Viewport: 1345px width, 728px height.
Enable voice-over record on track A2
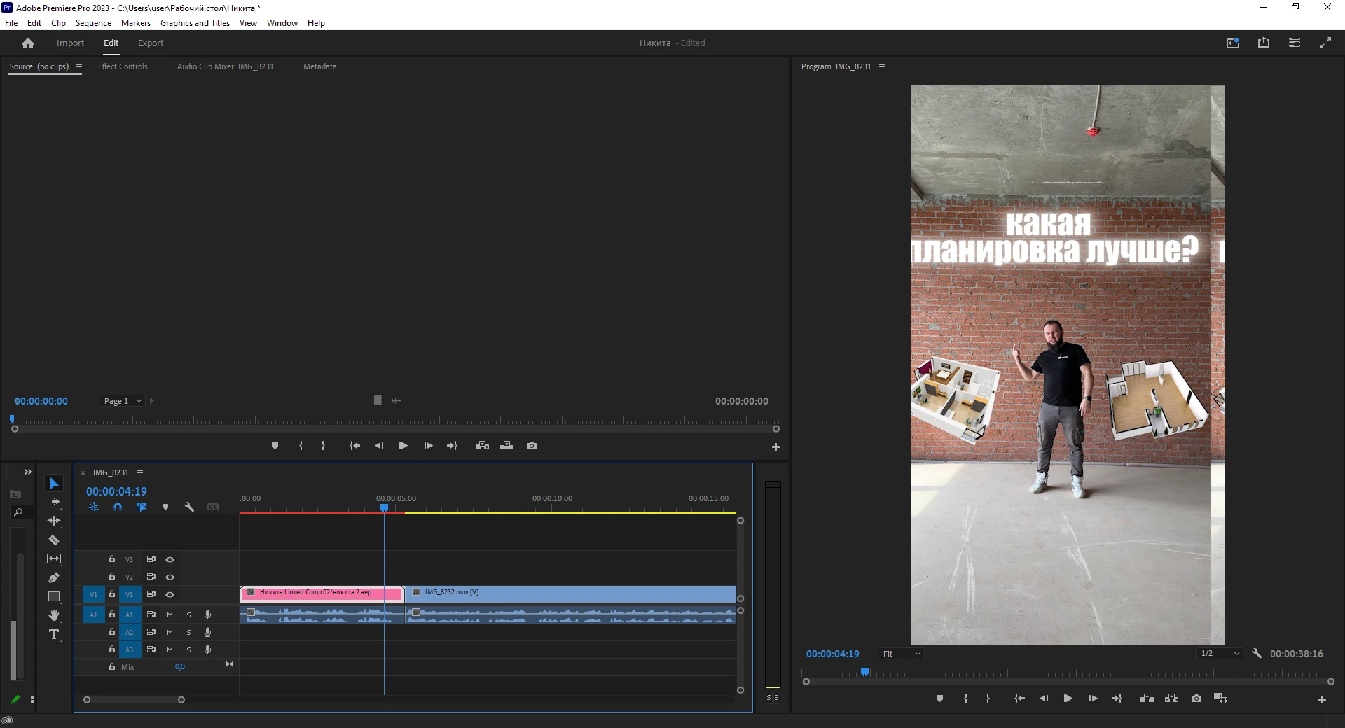pyautogui.click(x=207, y=632)
